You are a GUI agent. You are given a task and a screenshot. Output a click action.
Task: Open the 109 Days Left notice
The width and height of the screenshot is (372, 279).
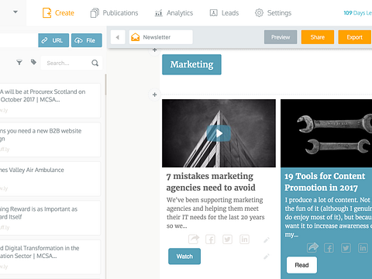358,13
